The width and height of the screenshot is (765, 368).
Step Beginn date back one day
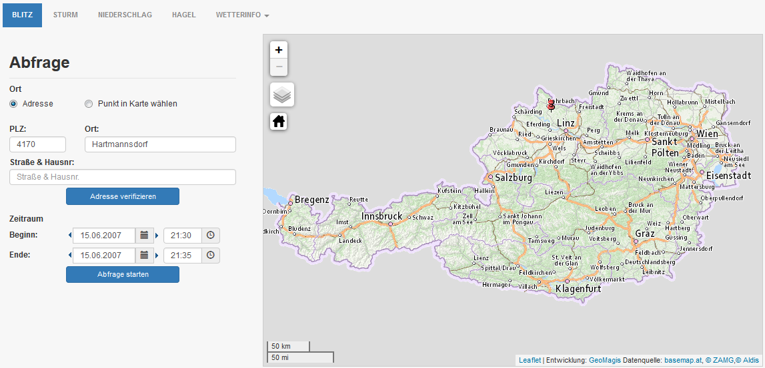pyautogui.click(x=69, y=236)
